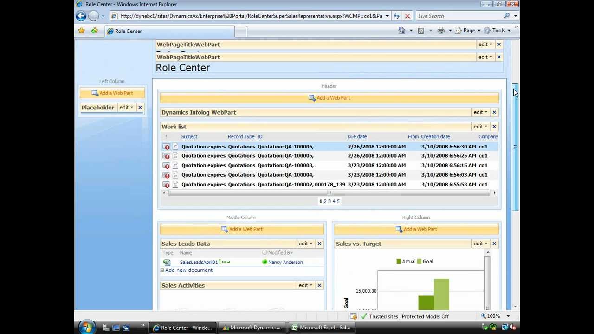Screen dimensions: 594x334
Task: Open edit menu of Sales vs. Target
Action: 480,244
